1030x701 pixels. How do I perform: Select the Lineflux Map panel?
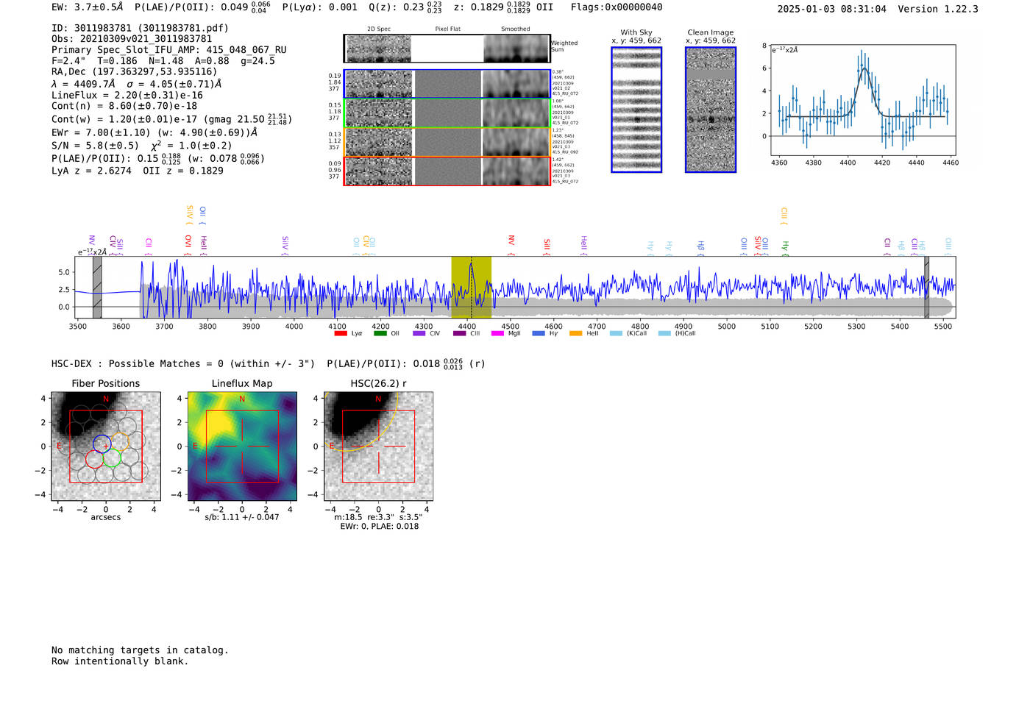[x=242, y=446]
